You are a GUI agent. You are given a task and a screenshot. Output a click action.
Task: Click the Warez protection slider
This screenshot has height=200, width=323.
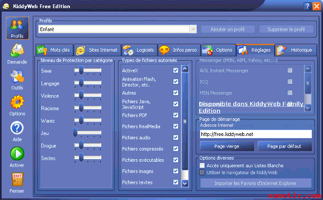coord(88,120)
